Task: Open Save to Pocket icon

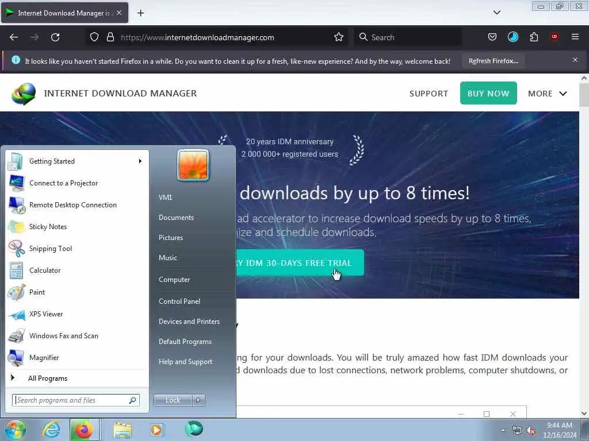Action: pos(492,37)
